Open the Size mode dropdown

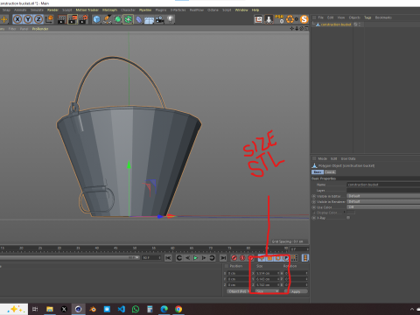point(268,291)
